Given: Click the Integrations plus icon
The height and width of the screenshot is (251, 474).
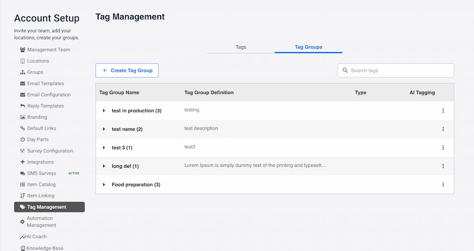Looking at the screenshot, I should 22,162.
